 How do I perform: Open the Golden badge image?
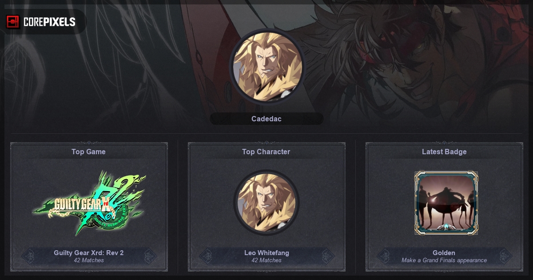click(x=446, y=203)
